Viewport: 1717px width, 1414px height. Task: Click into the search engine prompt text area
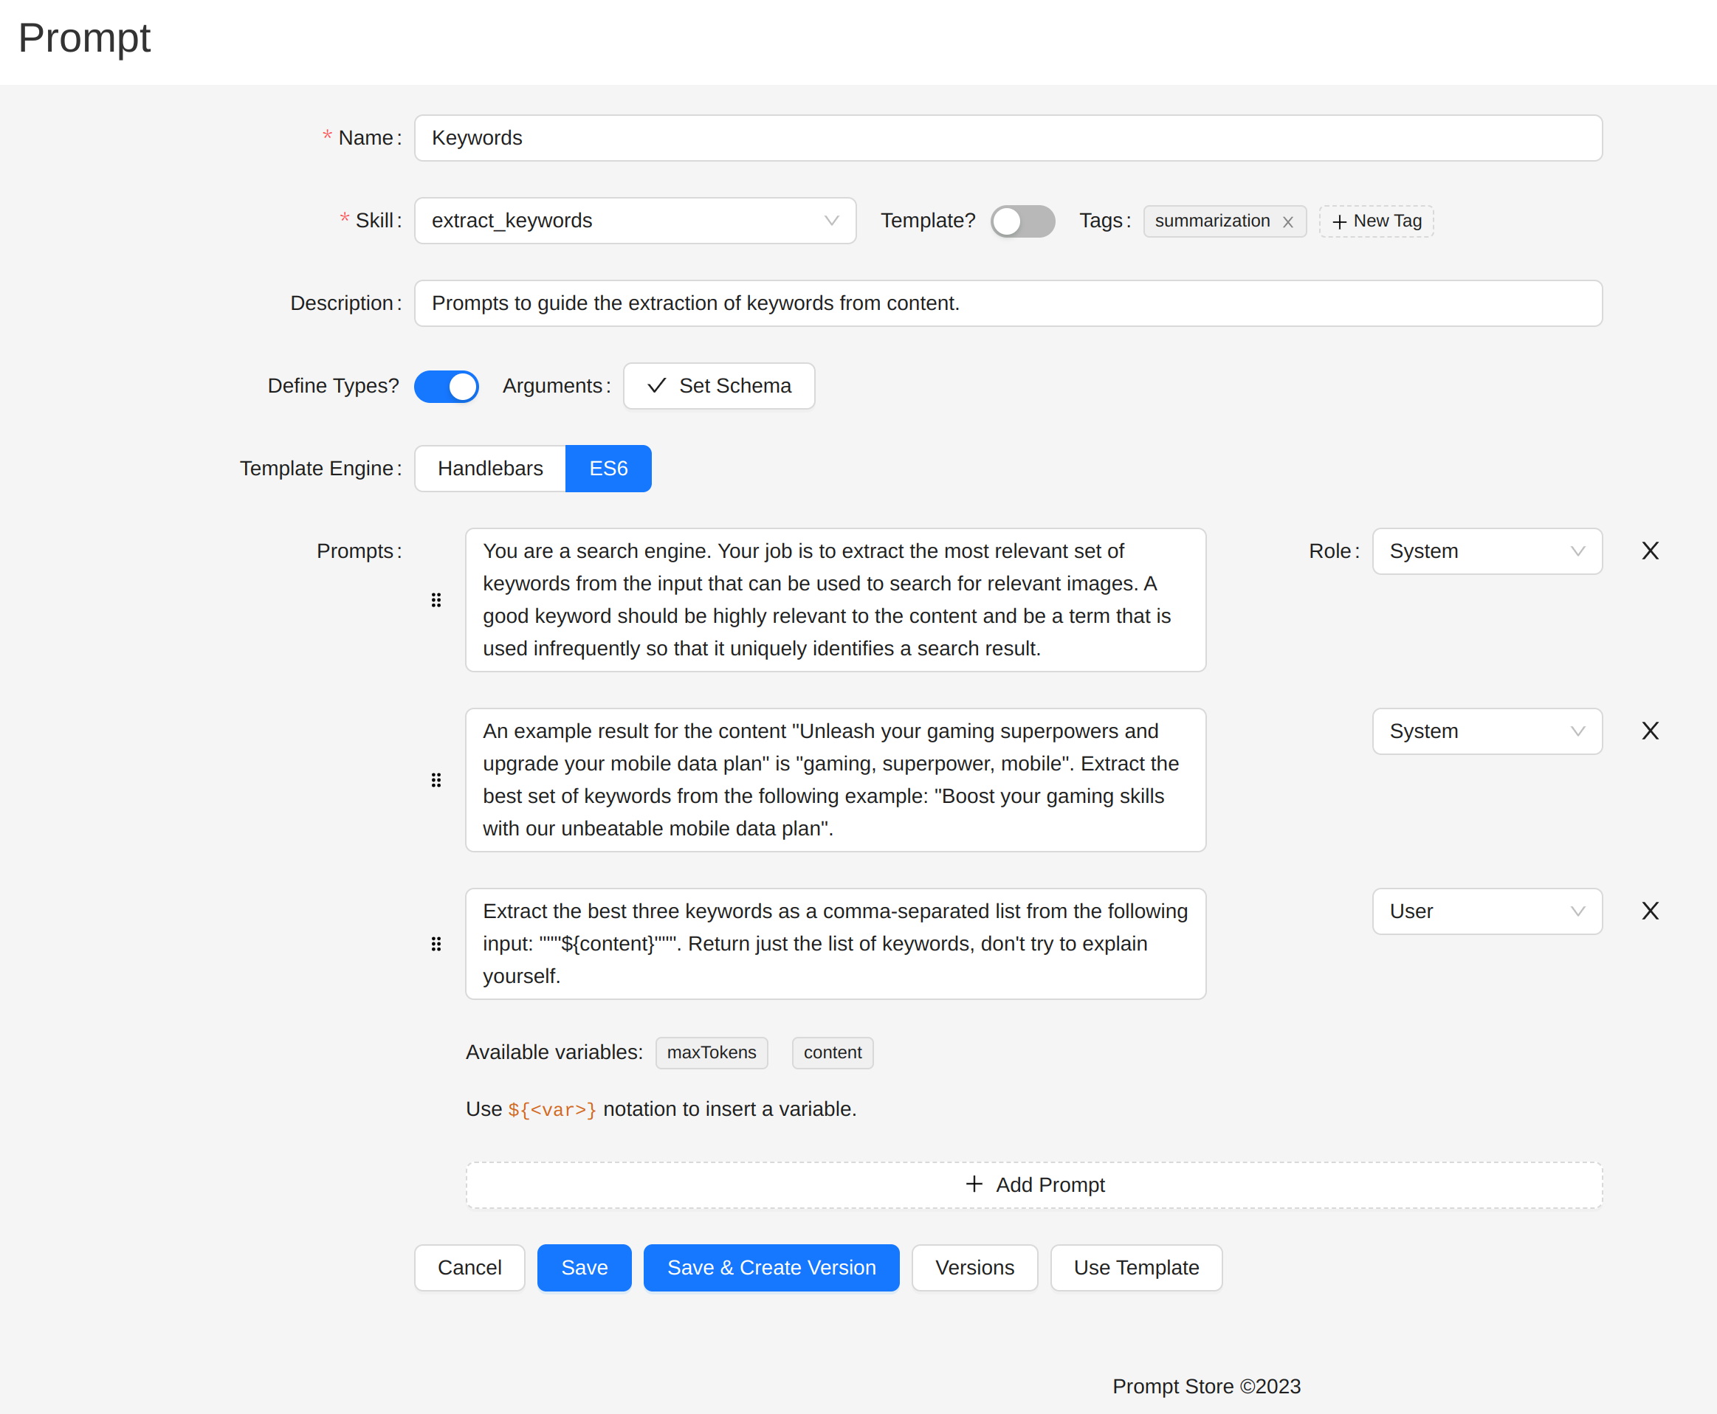coord(836,600)
